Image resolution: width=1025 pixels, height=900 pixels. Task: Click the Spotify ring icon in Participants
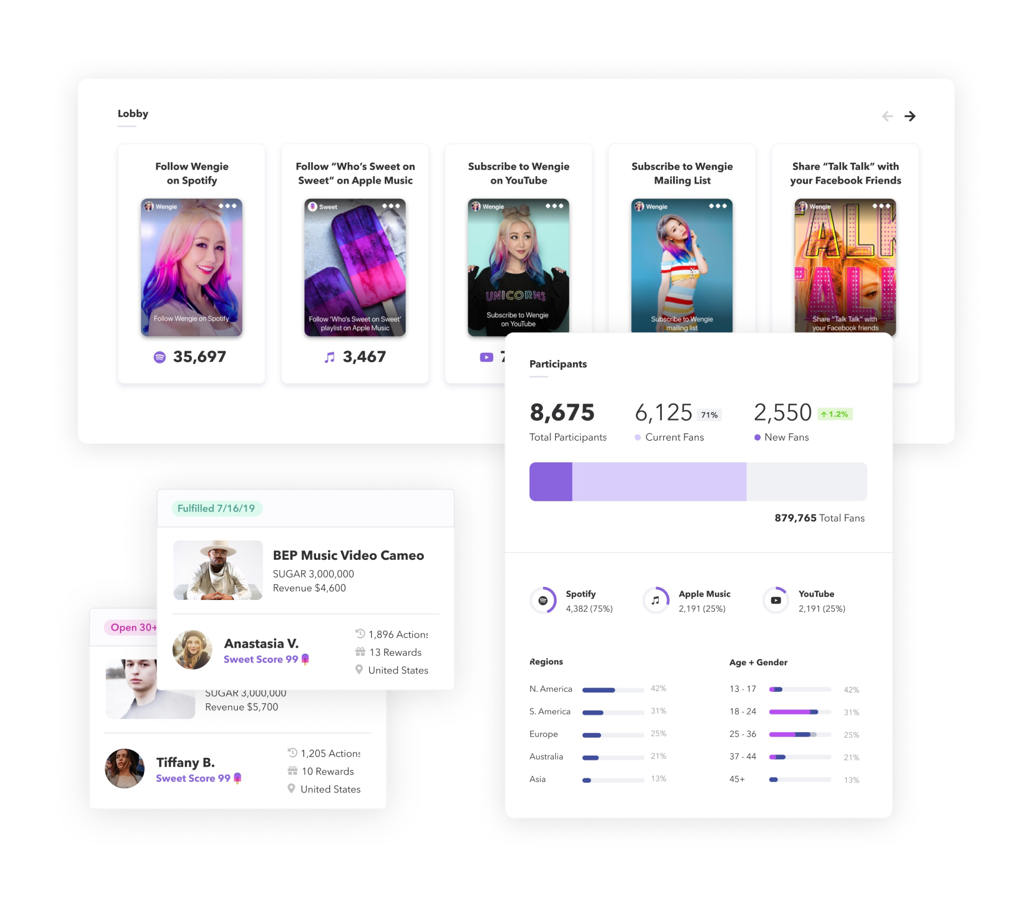point(543,600)
